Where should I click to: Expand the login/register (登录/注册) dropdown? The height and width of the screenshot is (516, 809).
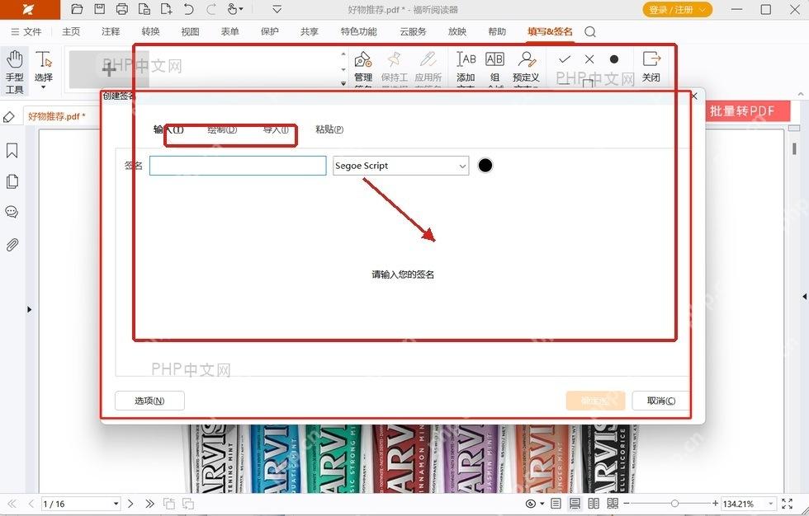point(703,10)
